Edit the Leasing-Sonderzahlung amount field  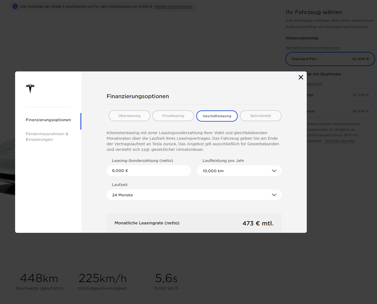149,171
